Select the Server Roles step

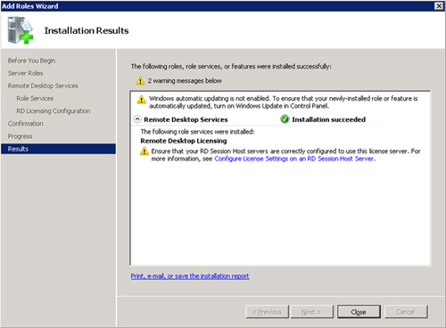[26, 73]
